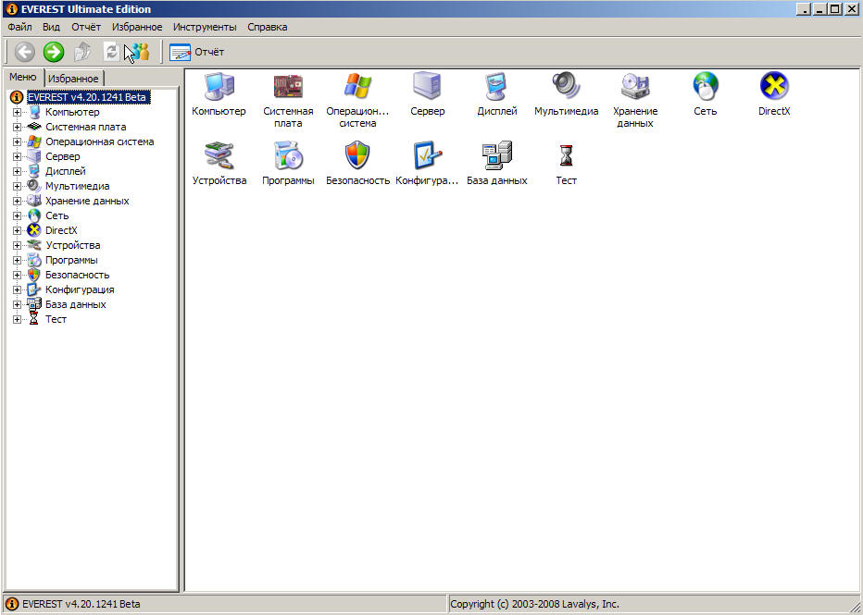This screenshot has height=615, width=863.
Task: Open the Безопасность shield icon in main pane
Action: click(x=357, y=155)
